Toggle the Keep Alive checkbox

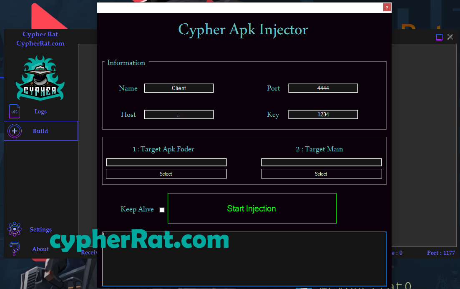click(x=162, y=210)
